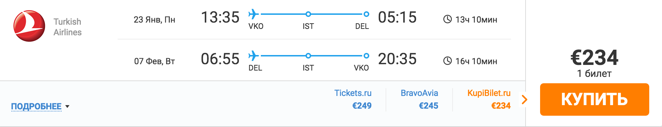Screen dimensions: 662x127
Task: Click the Turkish Airlines logo
Action: coord(29,26)
